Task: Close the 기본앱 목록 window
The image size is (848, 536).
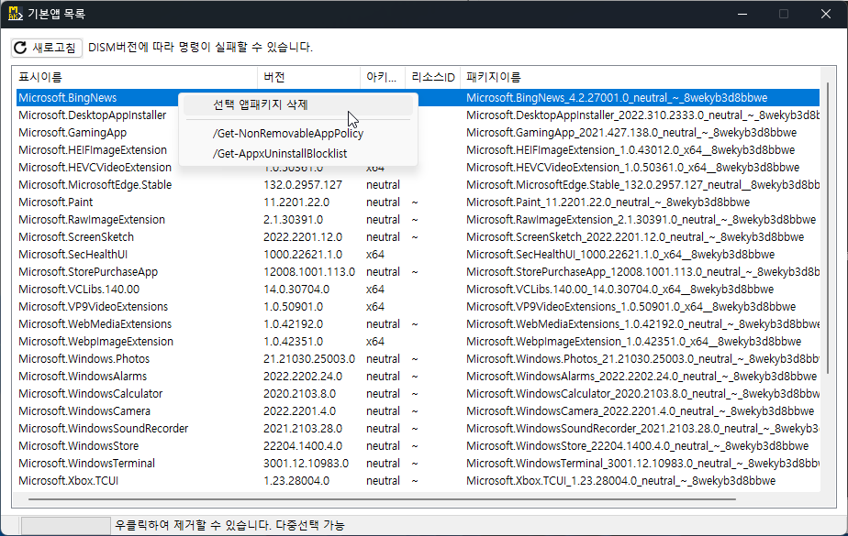Action: 826,14
